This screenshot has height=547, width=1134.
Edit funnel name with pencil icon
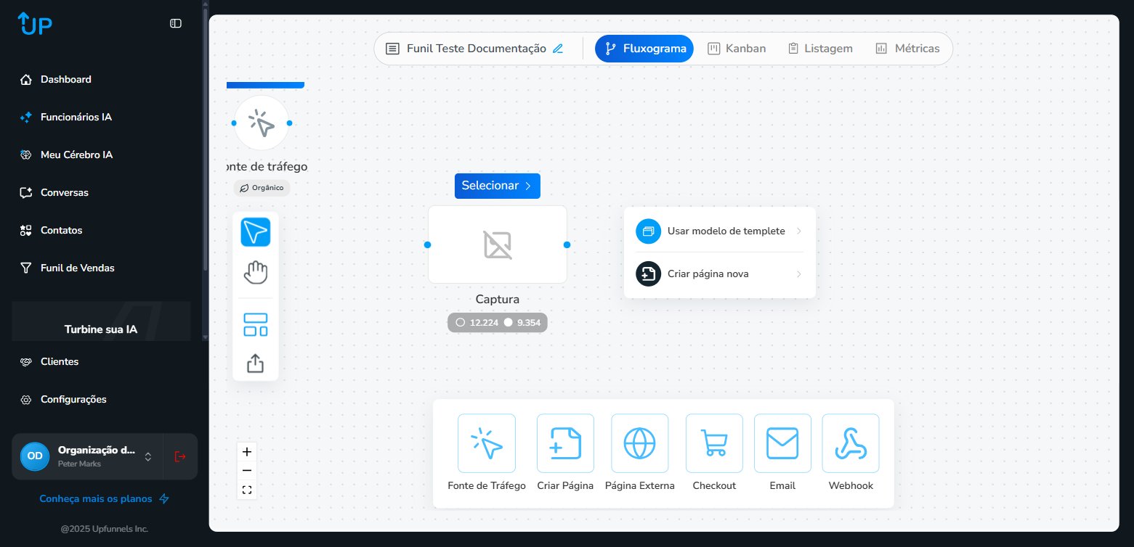pos(558,49)
